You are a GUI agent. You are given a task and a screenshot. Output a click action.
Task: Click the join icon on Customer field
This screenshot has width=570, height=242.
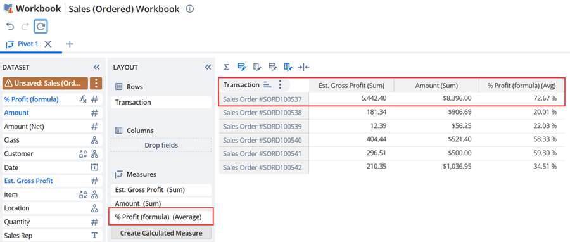click(x=83, y=154)
